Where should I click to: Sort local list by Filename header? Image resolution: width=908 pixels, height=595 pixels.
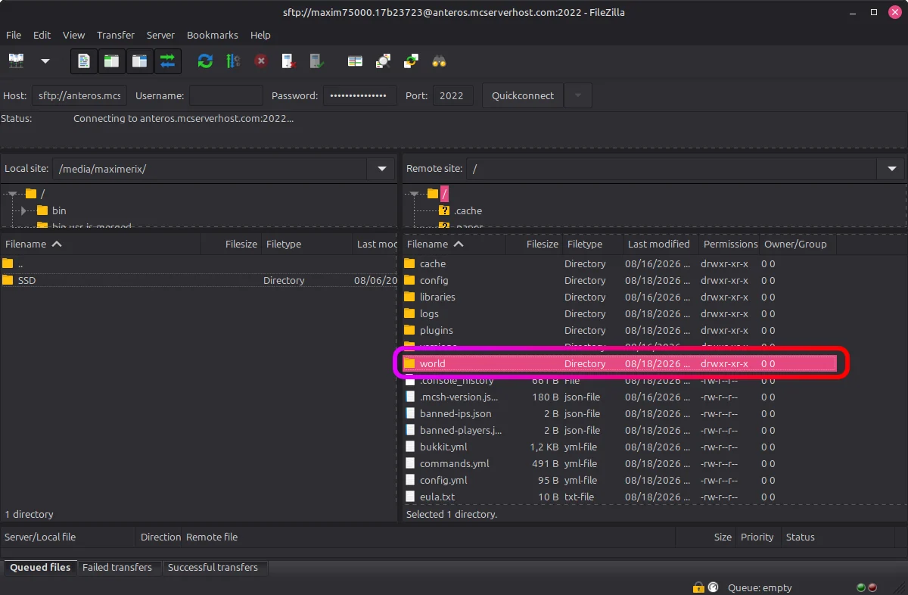coord(101,244)
